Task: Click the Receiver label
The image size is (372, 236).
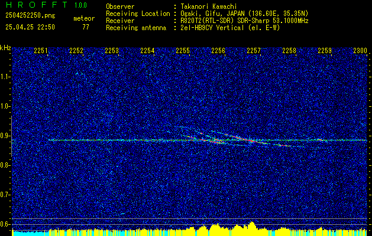Action: pyautogui.click(x=120, y=21)
